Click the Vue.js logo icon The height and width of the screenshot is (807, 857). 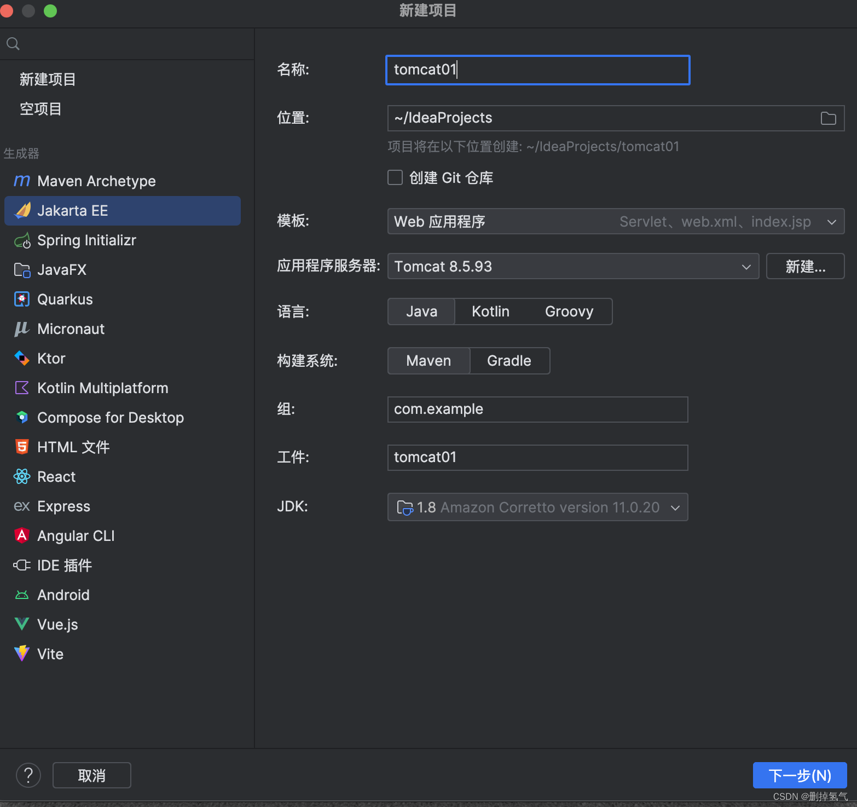coord(22,624)
